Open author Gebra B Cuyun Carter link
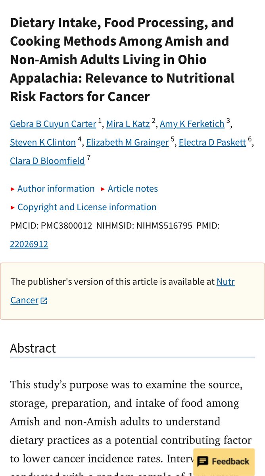265x476 pixels. tap(53, 124)
